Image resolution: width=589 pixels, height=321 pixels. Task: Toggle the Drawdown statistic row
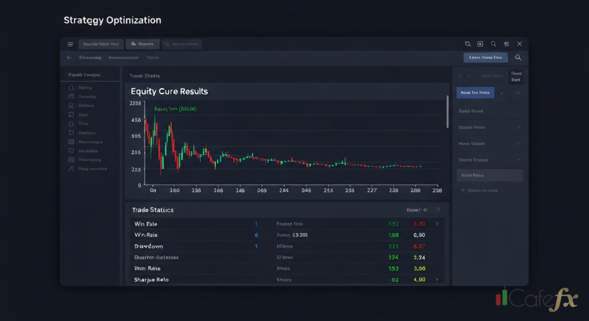256,246
